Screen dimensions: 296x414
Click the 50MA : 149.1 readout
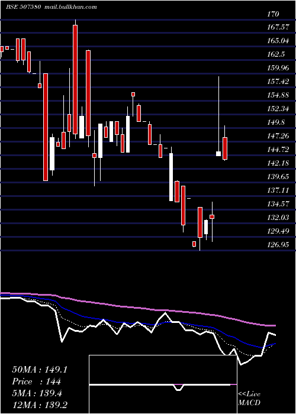point(40,370)
